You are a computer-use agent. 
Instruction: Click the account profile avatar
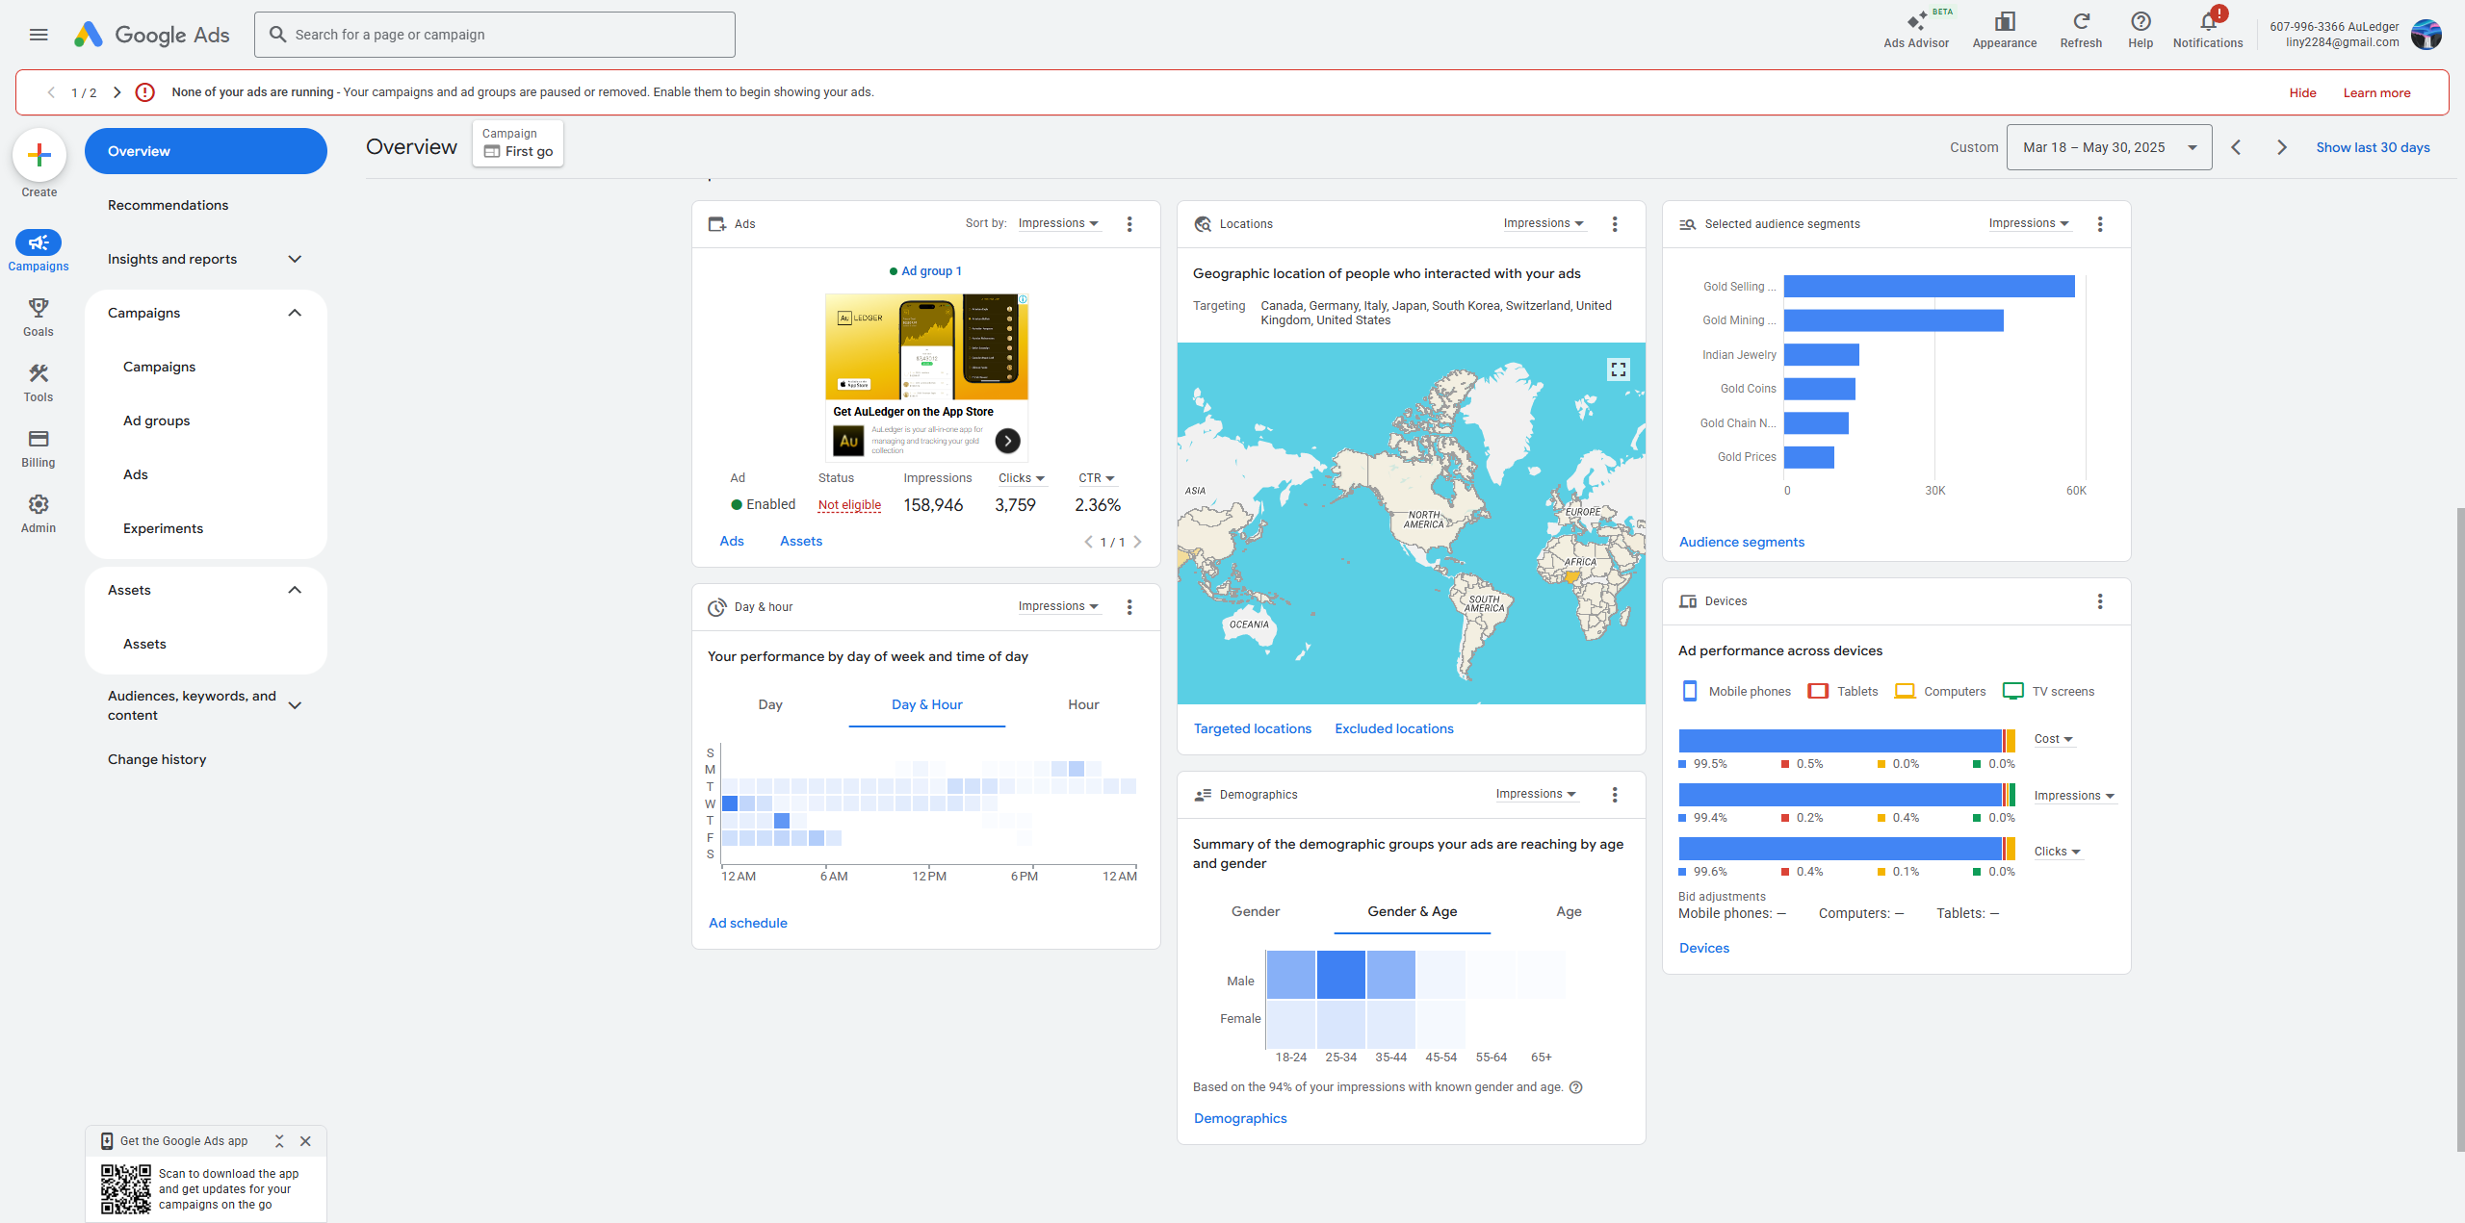tap(2426, 35)
